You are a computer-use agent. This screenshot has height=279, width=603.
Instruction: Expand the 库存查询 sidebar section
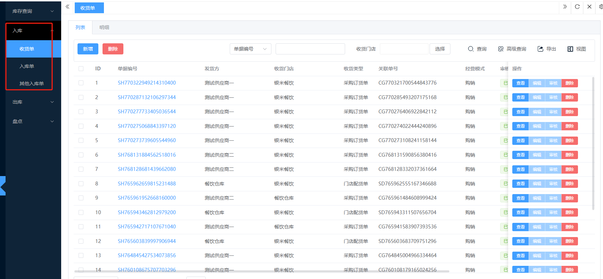(33, 11)
